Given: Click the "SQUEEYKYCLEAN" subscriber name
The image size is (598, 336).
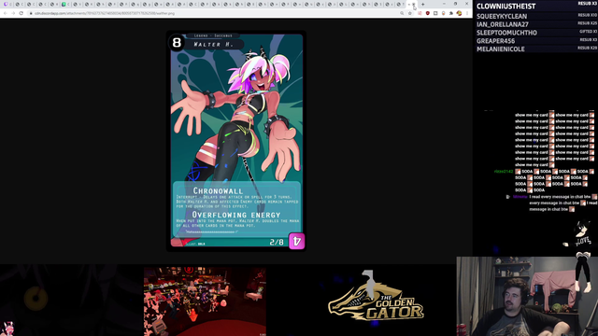Looking at the screenshot, I should (x=502, y=17).
